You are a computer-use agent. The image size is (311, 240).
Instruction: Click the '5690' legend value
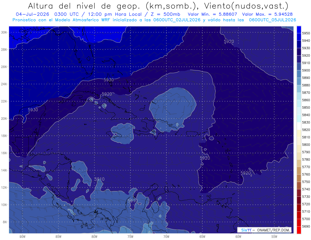tap(306, 226)
